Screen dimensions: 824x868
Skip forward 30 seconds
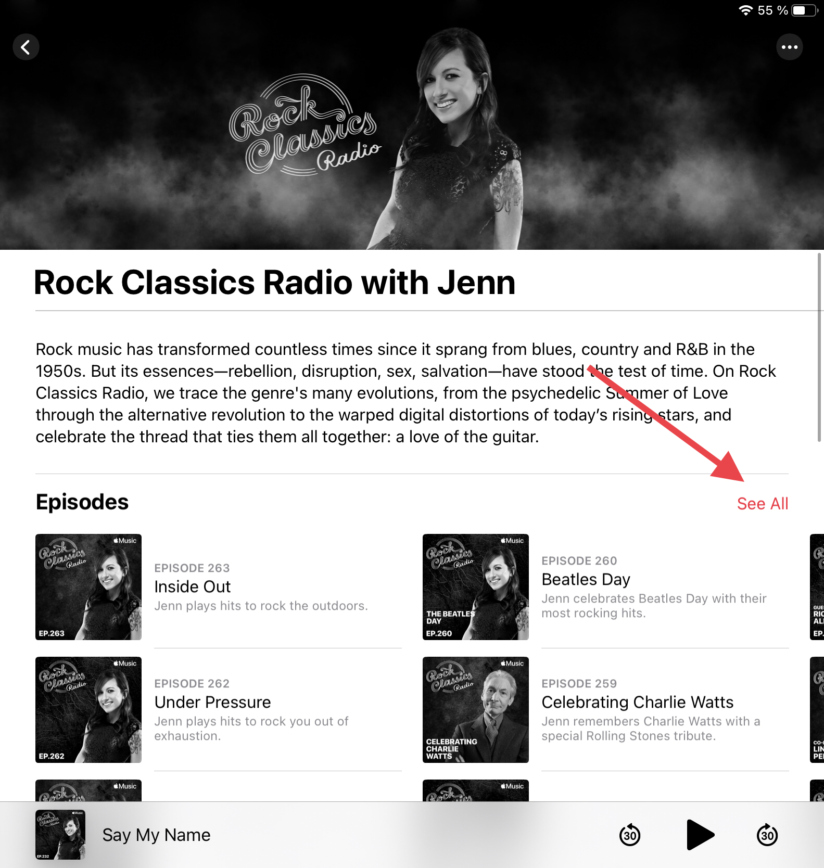click(x=767, y=835)
